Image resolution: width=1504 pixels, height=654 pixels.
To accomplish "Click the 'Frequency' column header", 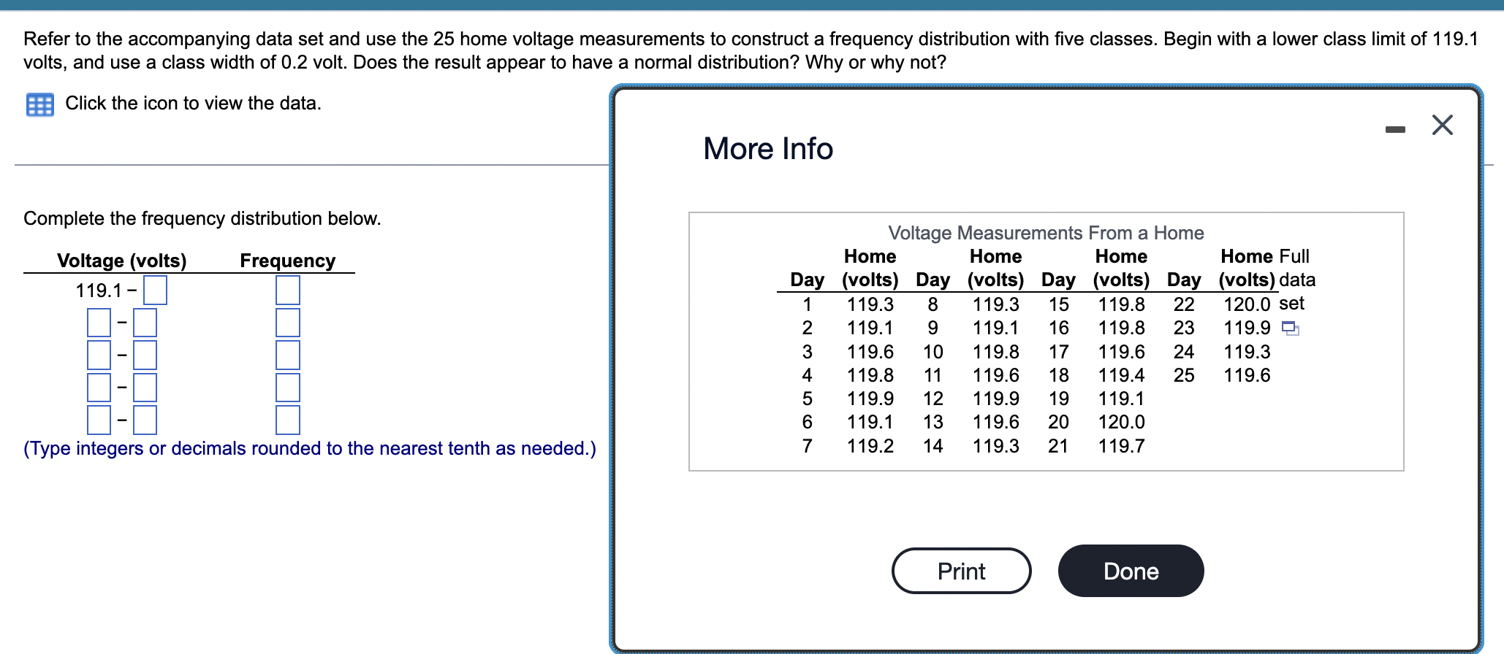I will (x=288, y=261).
